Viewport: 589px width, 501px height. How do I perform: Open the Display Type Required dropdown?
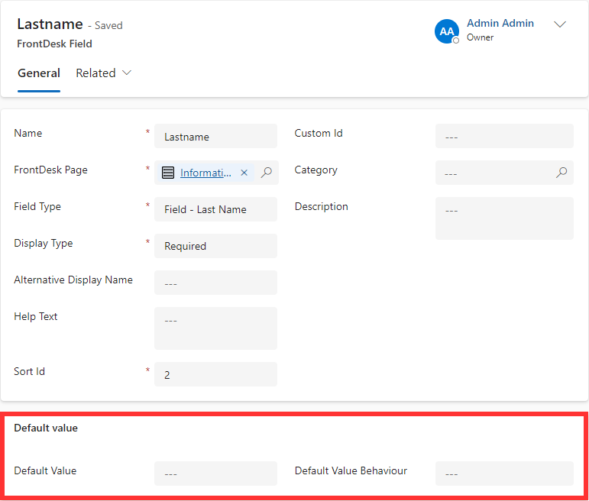point(215,246)
